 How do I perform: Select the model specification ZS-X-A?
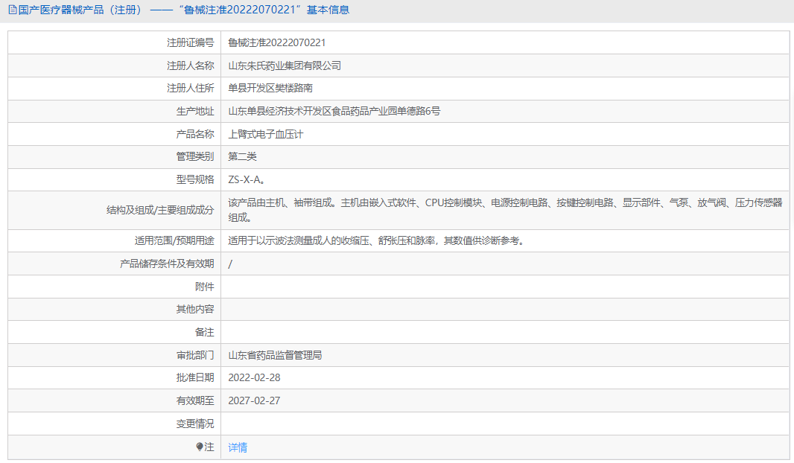(x=247, y=179)
